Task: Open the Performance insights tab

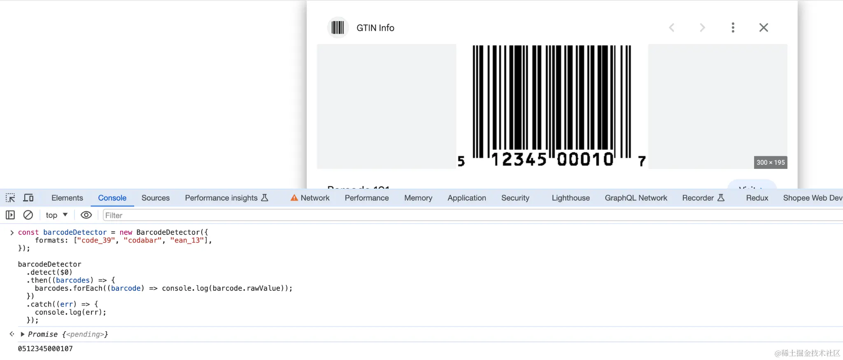Action: click(226, 198)
